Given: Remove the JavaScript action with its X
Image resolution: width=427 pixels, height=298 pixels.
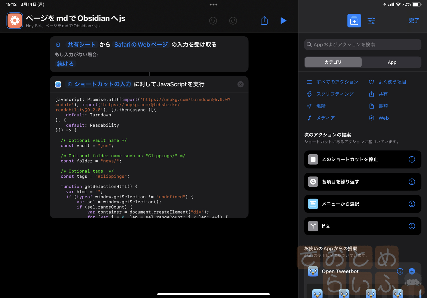Looking at the screenshot, I should [x=241, y=84].
